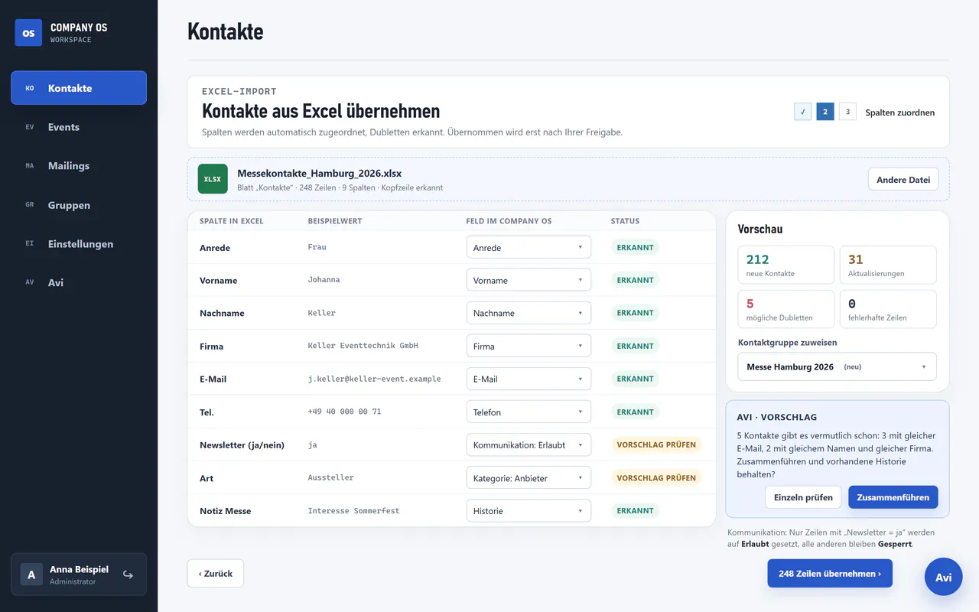Click the Anna Beispiel user name
Screen dimensions: 979x612
(x=79, y=569)
